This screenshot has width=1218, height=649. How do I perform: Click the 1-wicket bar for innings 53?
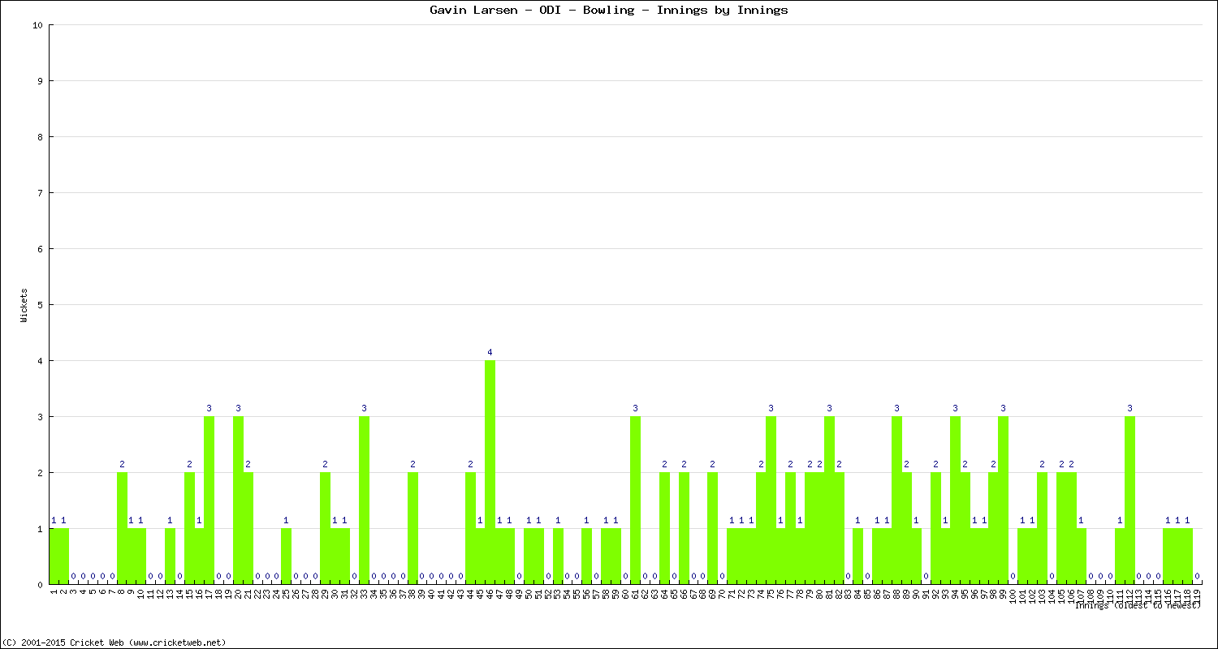[558, 556]
